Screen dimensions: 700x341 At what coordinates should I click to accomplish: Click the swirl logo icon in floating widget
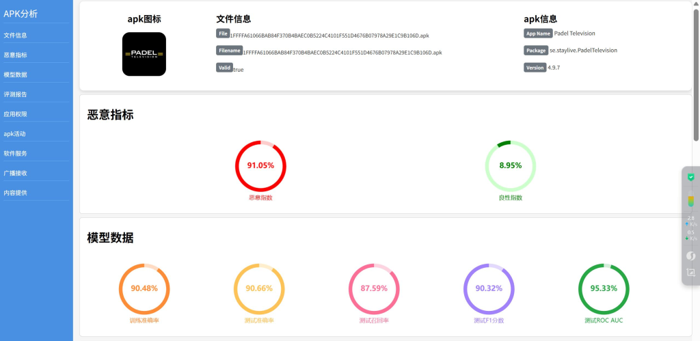coord(690,256)
